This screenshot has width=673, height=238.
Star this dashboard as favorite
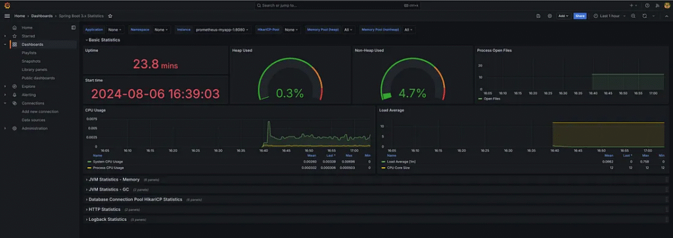pos(110,16)
